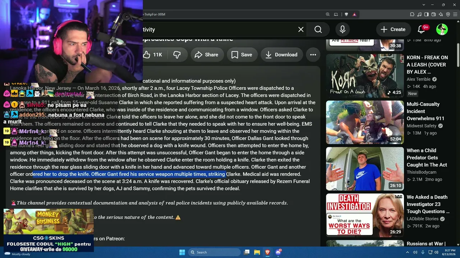Open the Create menu on YouTube
Image resolution: width=460 pixels, height=258 pixels.
(393, 29)
